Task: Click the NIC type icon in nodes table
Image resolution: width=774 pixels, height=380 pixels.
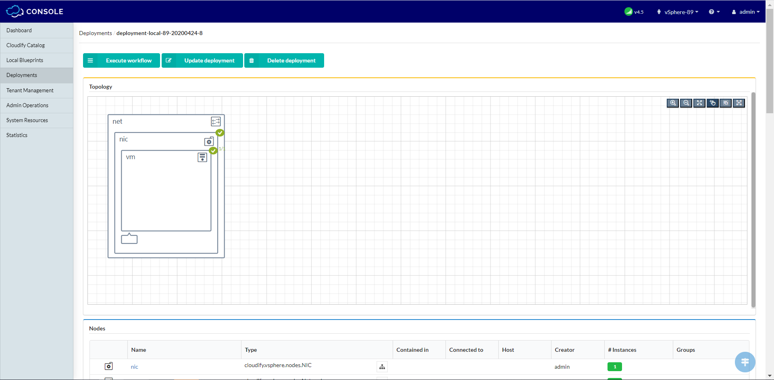Action: (109, 366)
